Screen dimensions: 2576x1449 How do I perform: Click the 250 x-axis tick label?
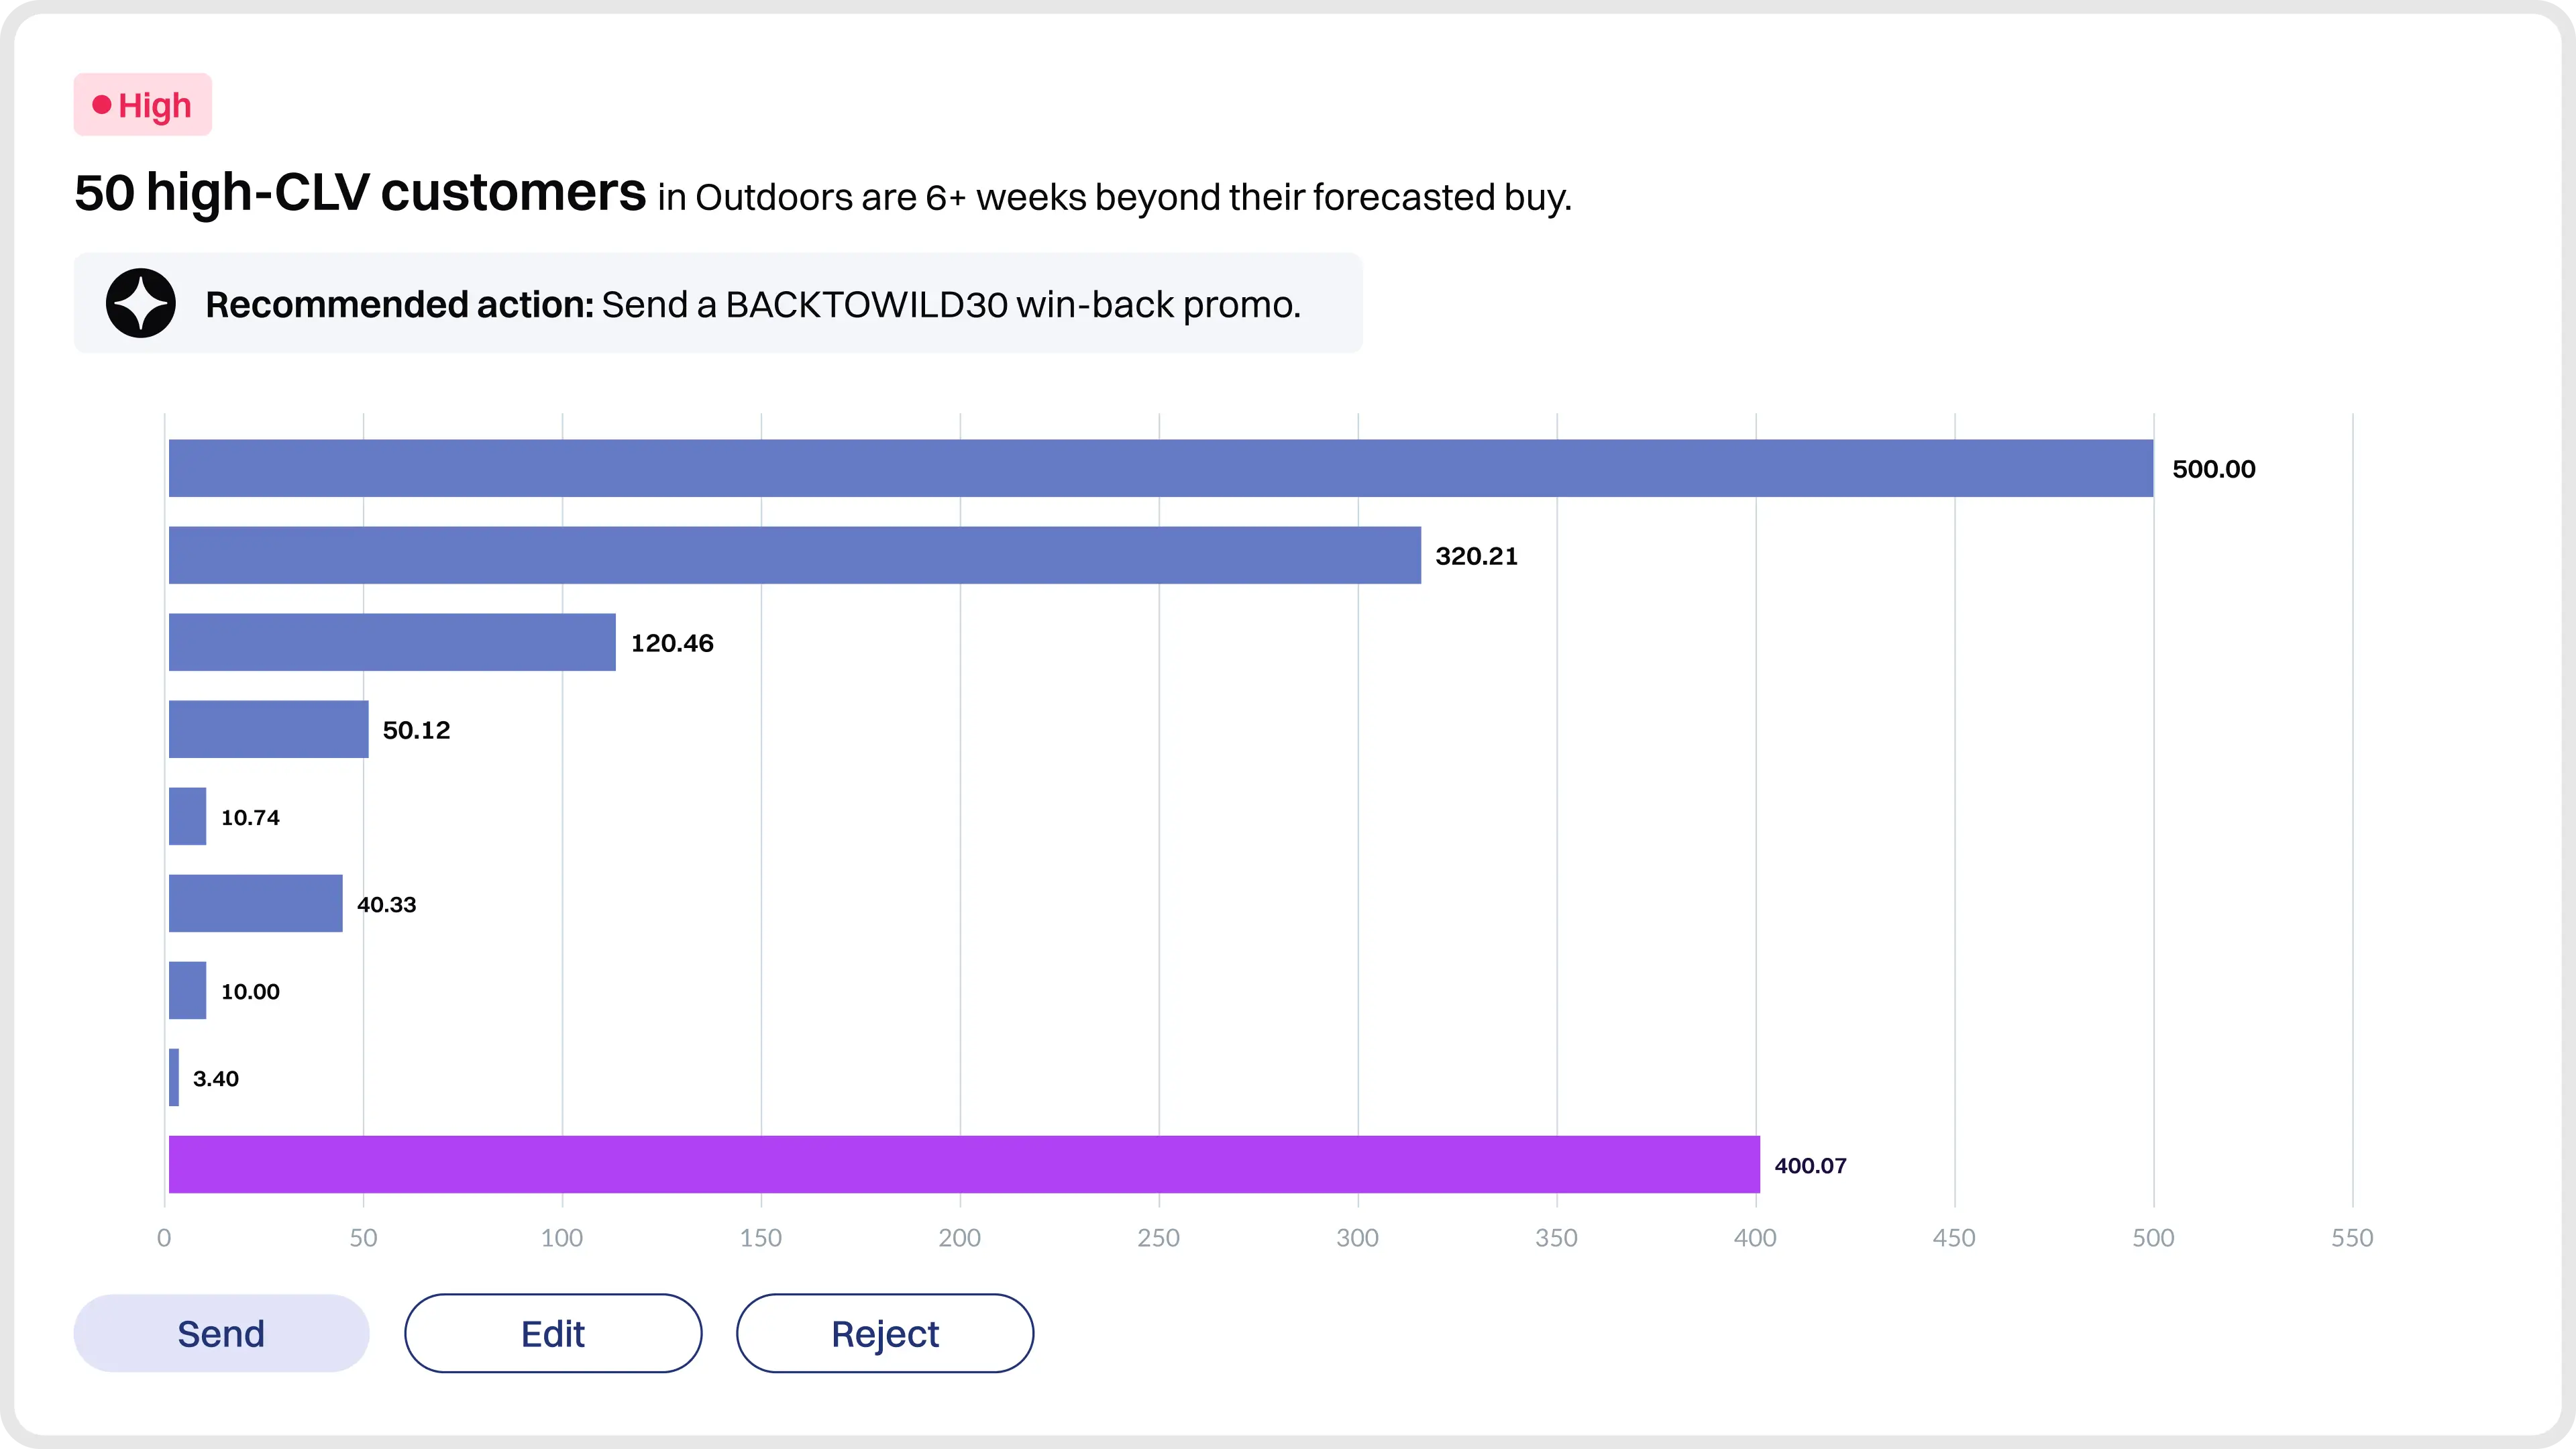pos(1158,1238)
